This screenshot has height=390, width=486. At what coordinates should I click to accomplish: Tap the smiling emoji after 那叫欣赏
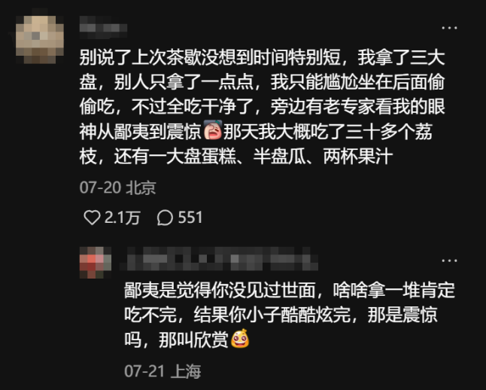(240, 339)
